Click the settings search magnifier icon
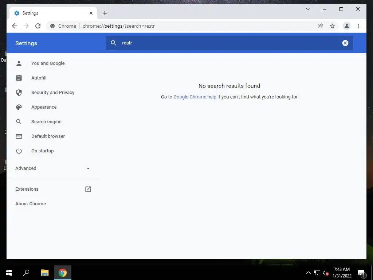This screenshot has width=373, height=280. pos(114,43)
